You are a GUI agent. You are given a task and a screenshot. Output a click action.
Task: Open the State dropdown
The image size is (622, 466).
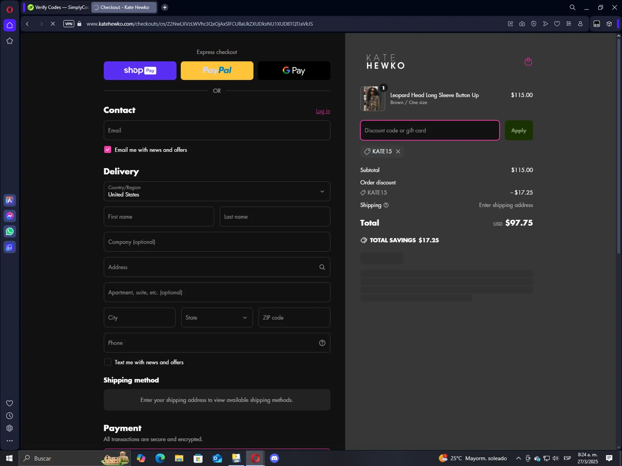217,318
